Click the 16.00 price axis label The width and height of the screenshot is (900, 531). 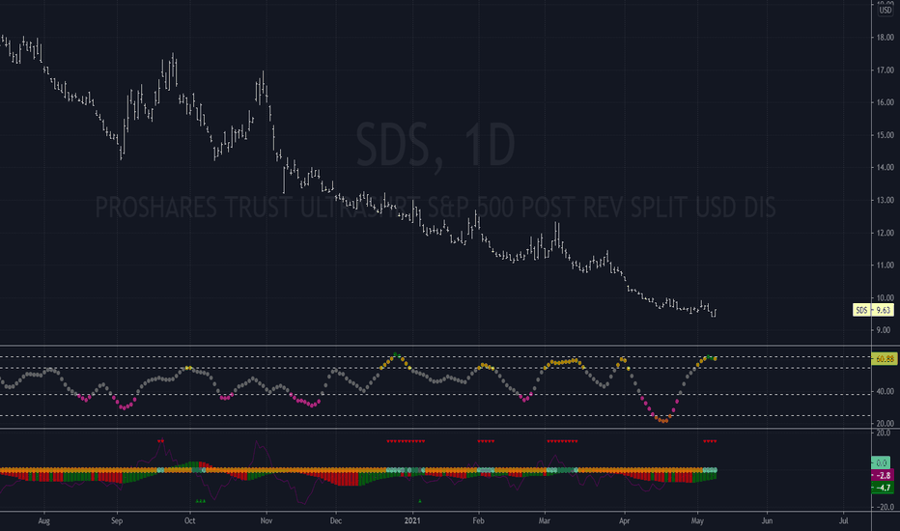(886, 102)
